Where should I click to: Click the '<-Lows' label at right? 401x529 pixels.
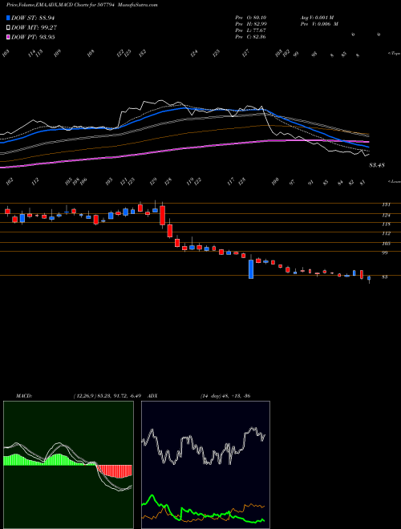[x=394, y=181]
